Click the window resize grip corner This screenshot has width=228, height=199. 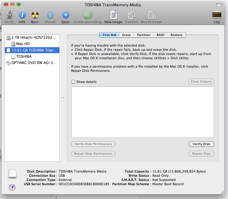click(x=223, y=192)
